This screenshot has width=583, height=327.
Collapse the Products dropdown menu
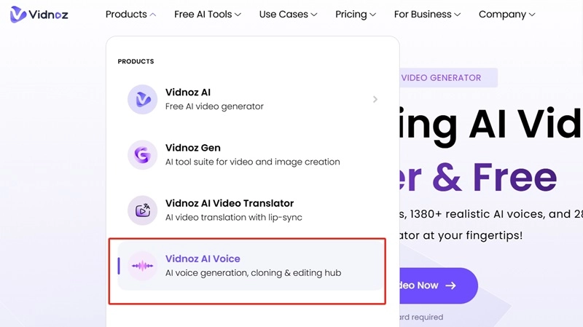130,15
